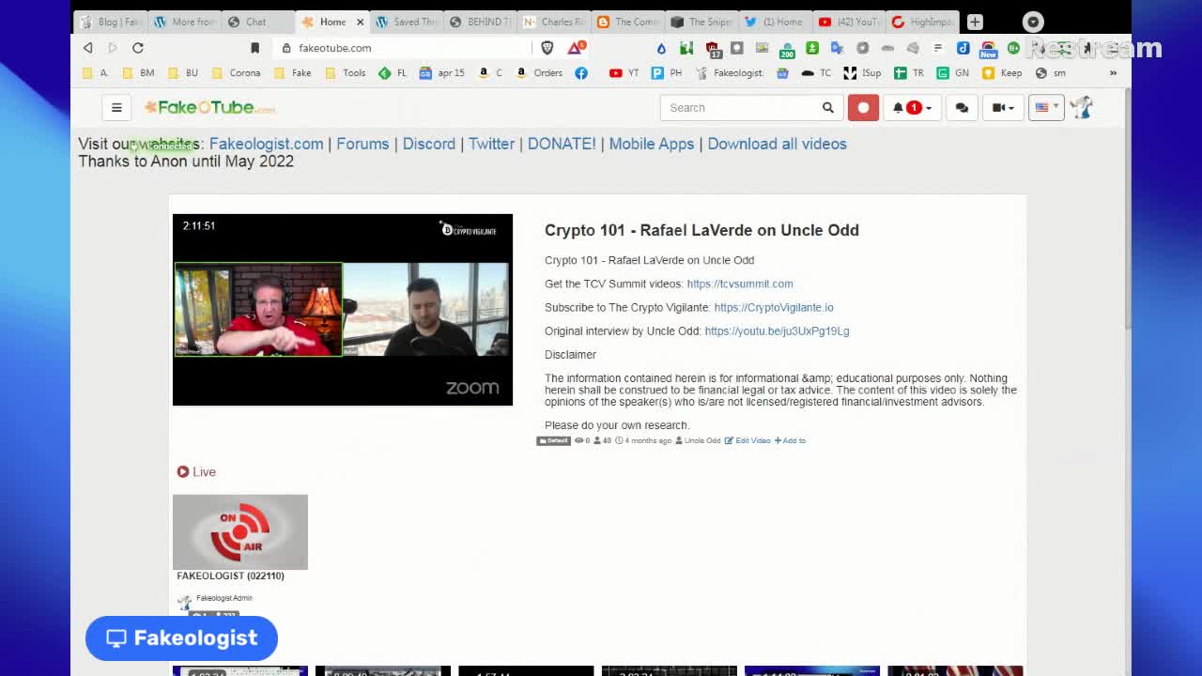Close the Home tab
1202x676 pixels.
pos(360,22)
